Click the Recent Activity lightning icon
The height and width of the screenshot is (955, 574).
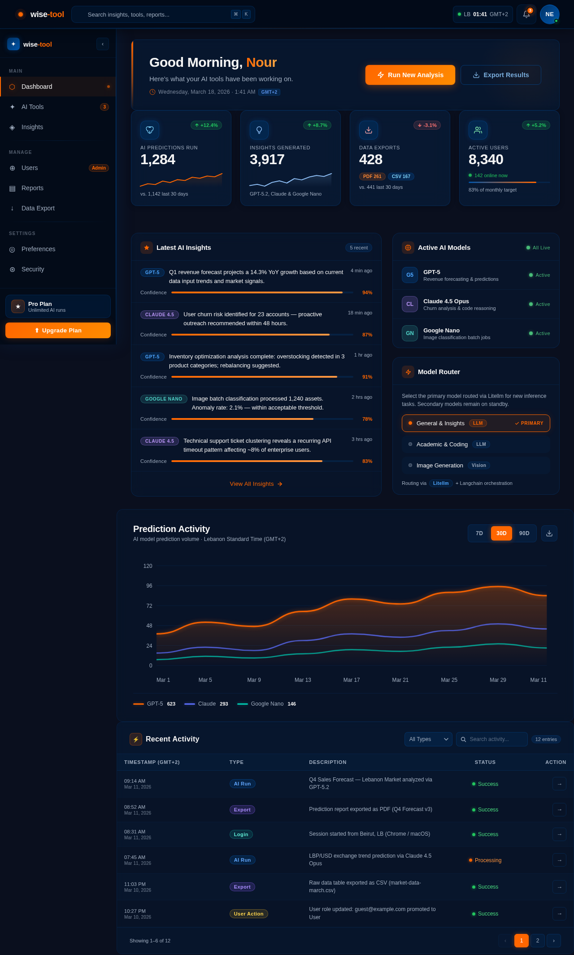point(136,739)
